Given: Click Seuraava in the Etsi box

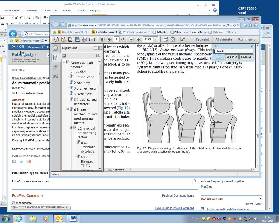Looking at the screenshot, I should click(246, 57).
